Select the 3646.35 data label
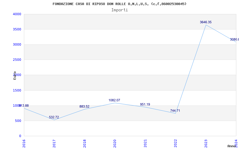The height and width of the screenshot is (149, 239). (x=206, y=22)
